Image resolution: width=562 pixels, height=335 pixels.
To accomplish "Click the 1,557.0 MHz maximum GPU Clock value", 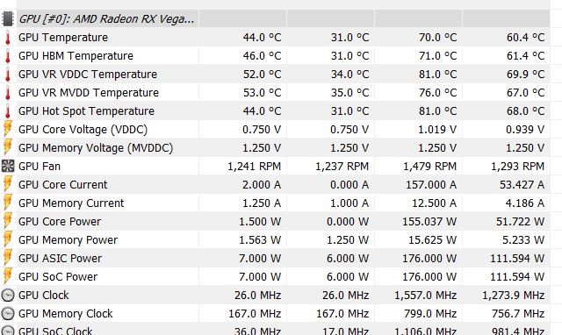I will [425, 296].
